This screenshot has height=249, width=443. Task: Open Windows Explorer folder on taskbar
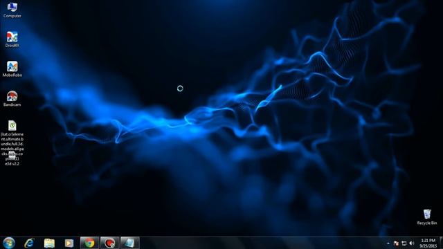pyautogui.click(x=49, y=243)
